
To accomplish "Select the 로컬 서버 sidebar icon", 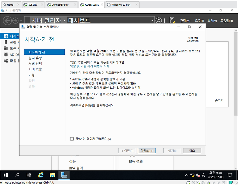I will click(6, 42).
